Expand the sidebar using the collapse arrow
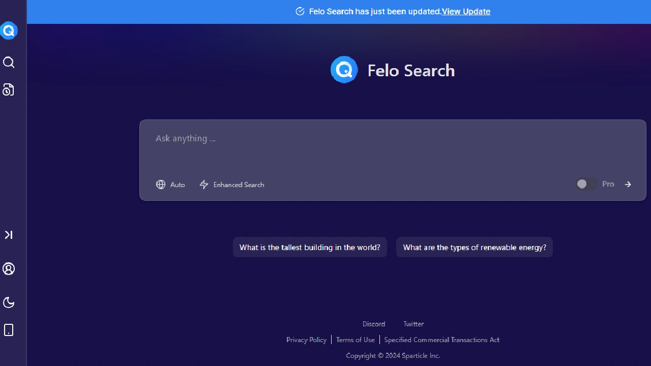The width and height of the screenshot is (651, 366). pyautogui.click(x=8, y=235)
